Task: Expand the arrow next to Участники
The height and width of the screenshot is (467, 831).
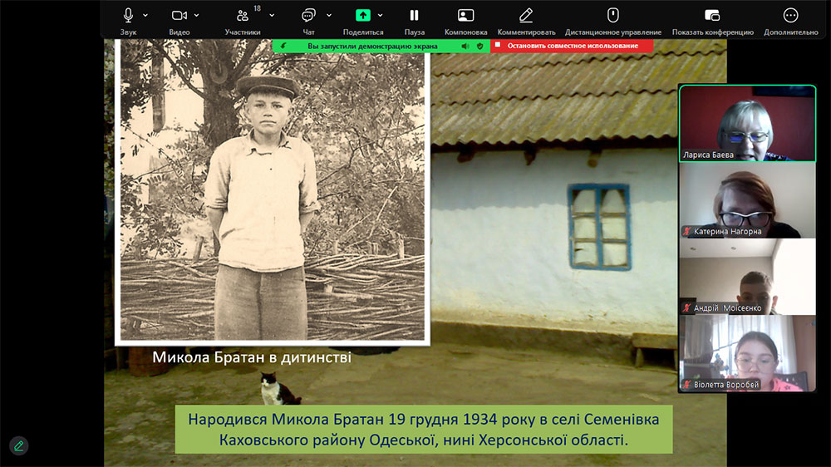Action: pyautogui.click(x=271, y=15)
